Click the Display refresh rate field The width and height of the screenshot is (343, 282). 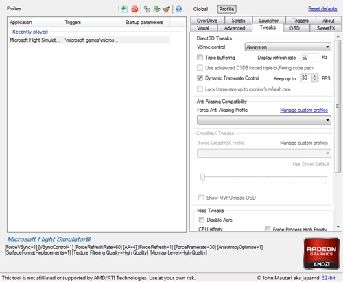(309, 58)
